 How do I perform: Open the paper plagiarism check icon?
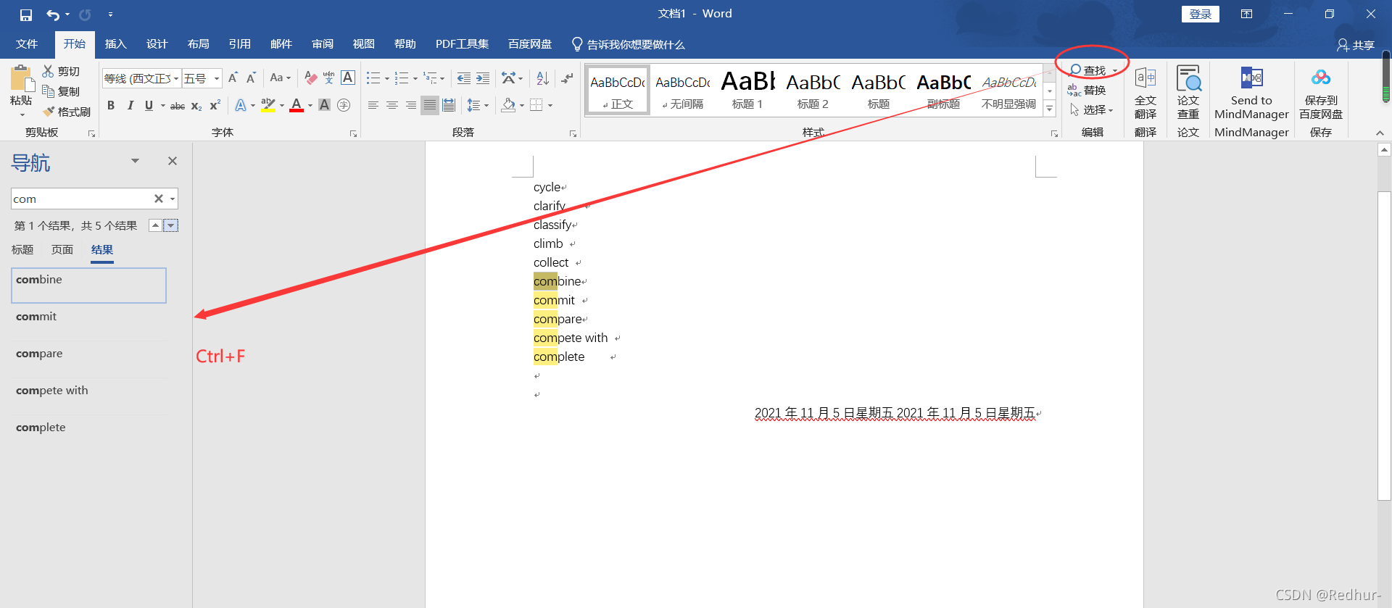[x=1188, y=78]
